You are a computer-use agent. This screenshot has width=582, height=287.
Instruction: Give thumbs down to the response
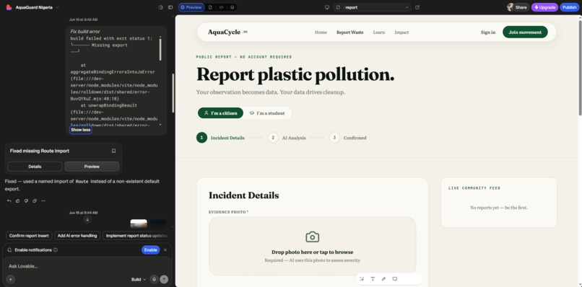(x=26, y=201)
